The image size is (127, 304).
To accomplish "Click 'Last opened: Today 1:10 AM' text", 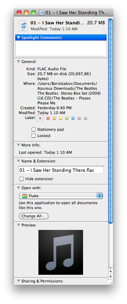I will (x=45, y=153).
